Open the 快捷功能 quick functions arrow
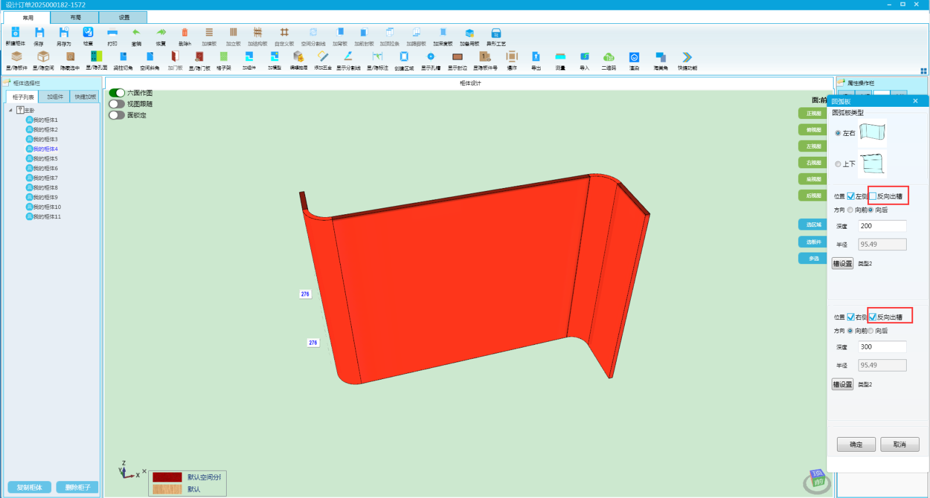 coord(687,57)
